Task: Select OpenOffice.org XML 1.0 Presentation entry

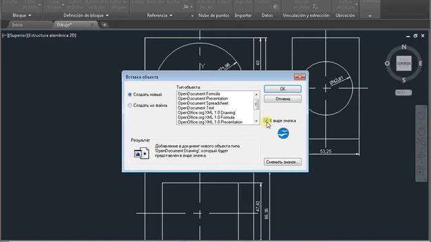Action: coord(210,122)
